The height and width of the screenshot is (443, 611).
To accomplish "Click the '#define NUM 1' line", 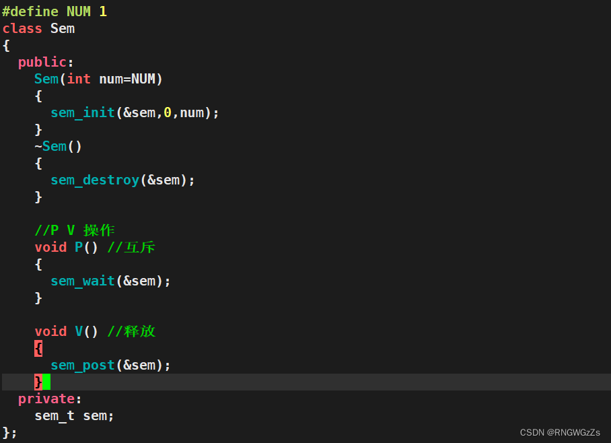I will click(55, 11).
